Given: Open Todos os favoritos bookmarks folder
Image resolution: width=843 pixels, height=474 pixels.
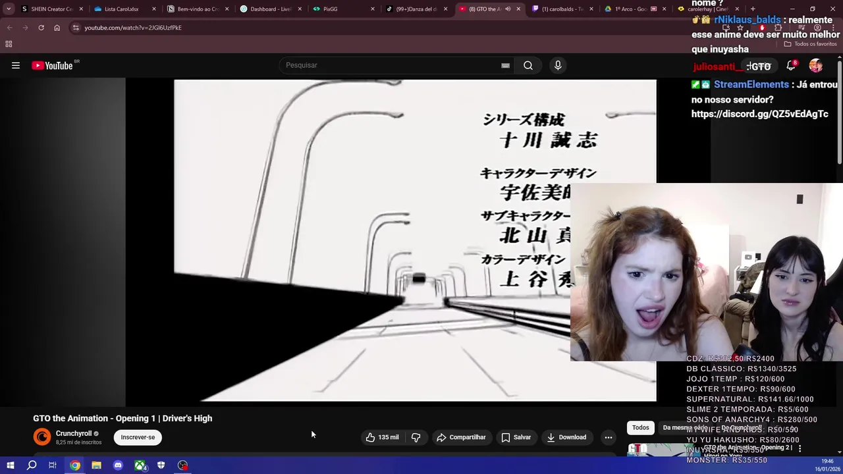Looking at the screenshot, I should coord(811,44).
